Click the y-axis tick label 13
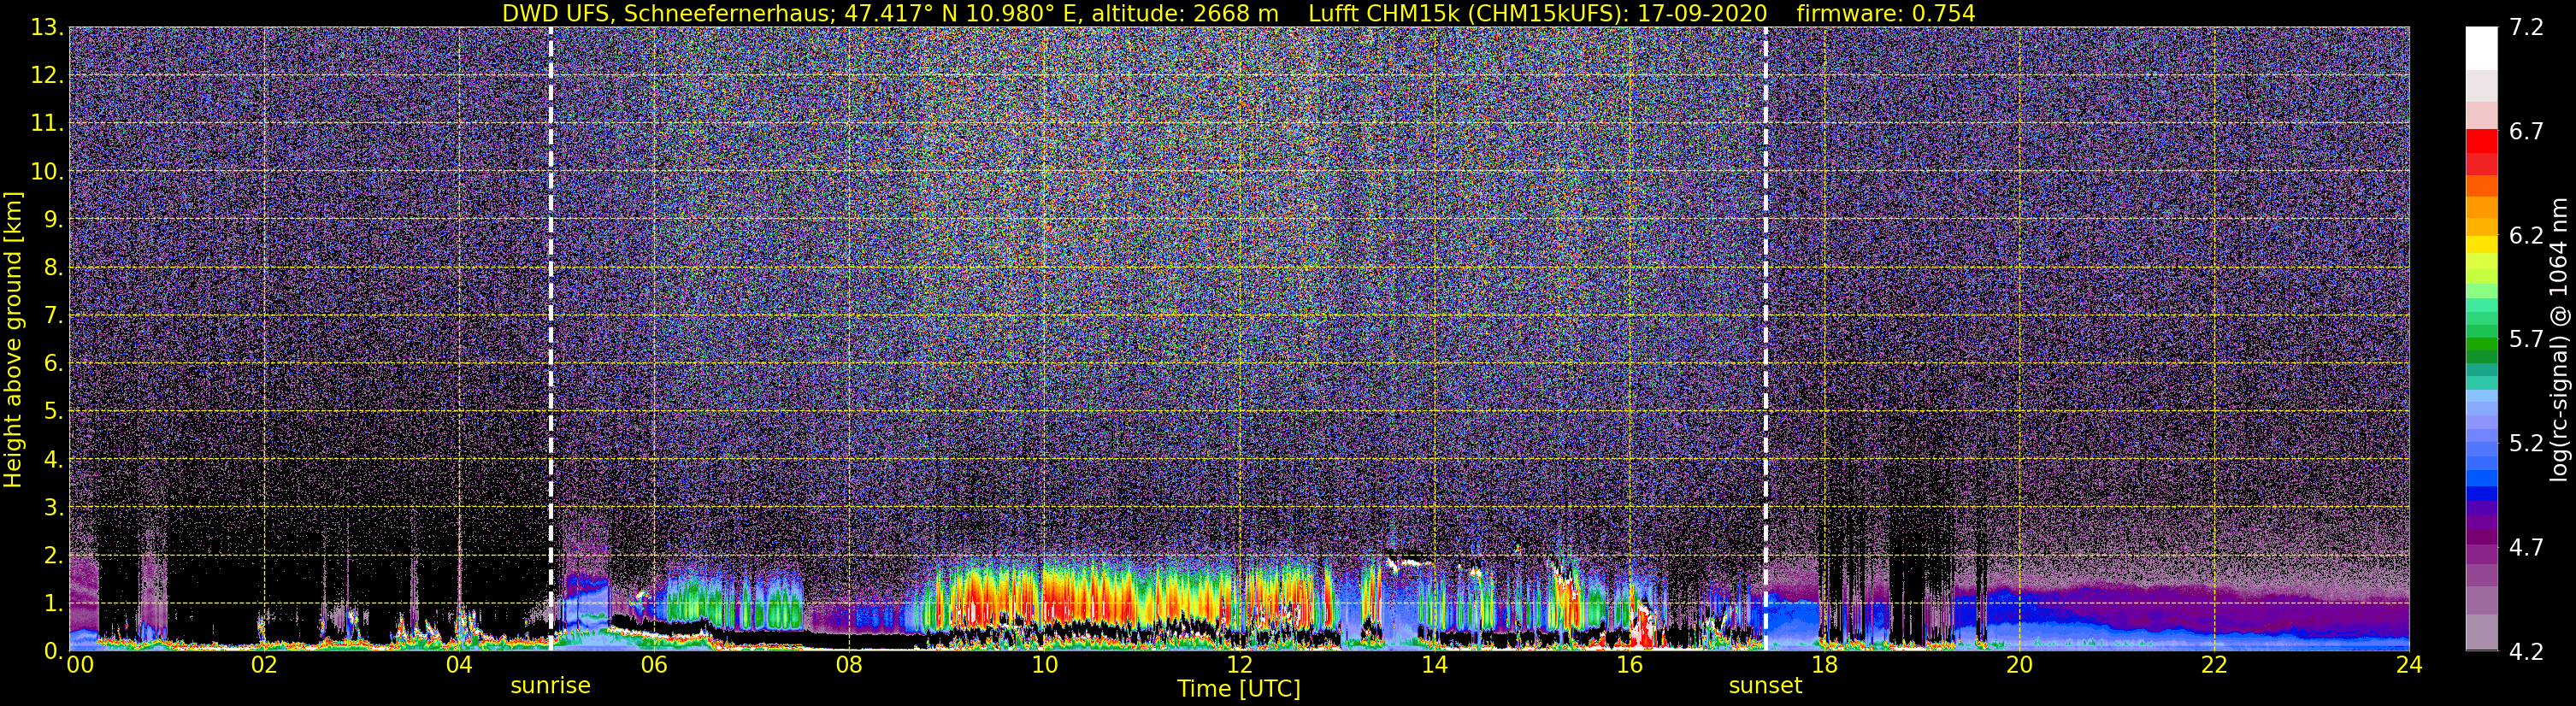This screenshot has width=2576, height=706. tap(47, 27)
